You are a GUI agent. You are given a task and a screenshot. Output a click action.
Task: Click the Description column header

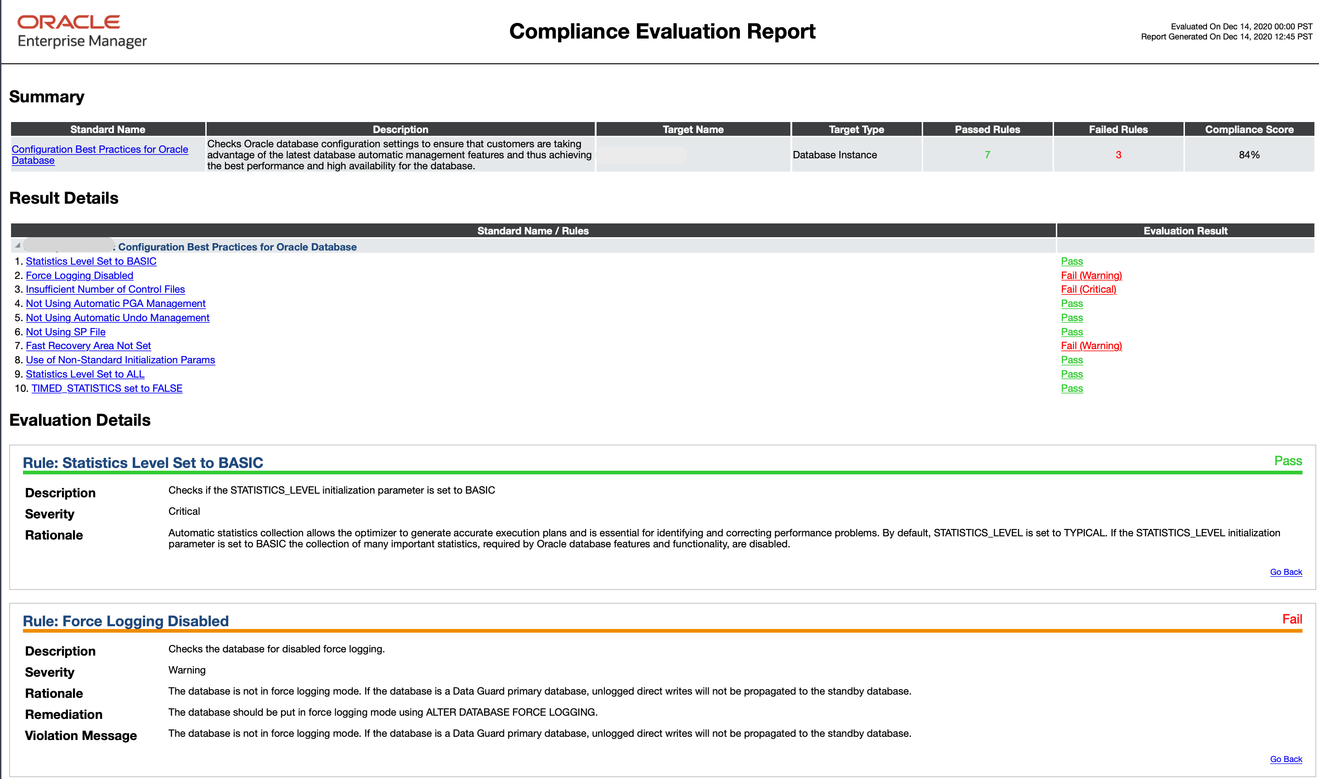(400, 129)
